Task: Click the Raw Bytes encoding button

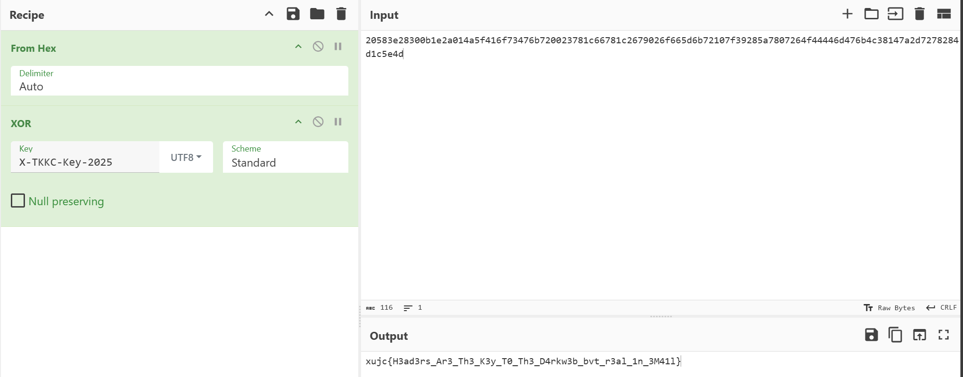Action: pyautogui.click(x=889, y=308)
